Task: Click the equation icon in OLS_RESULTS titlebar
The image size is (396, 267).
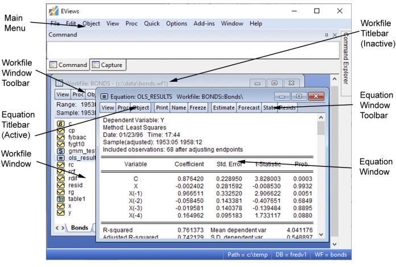Action: click(104, 97)
